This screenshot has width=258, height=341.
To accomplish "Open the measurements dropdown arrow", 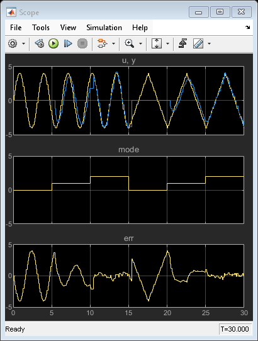I will [209, 43].
